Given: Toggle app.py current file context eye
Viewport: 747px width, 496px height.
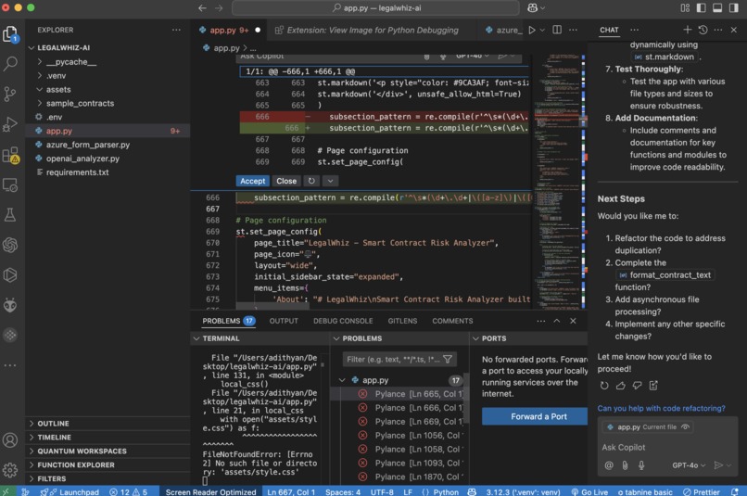Looking at the screenshot, I should click(685, 426).
